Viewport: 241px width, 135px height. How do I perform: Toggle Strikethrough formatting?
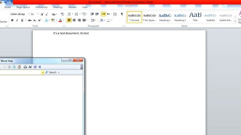30,20
